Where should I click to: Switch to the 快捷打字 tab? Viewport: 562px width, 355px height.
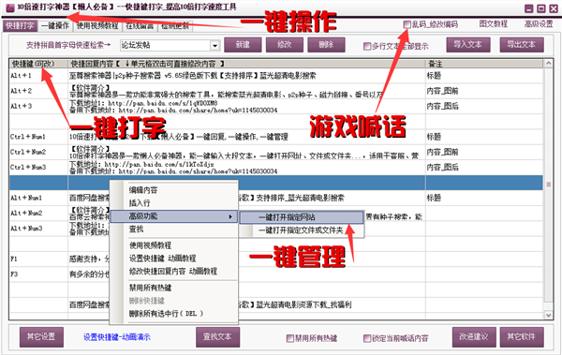20,26
